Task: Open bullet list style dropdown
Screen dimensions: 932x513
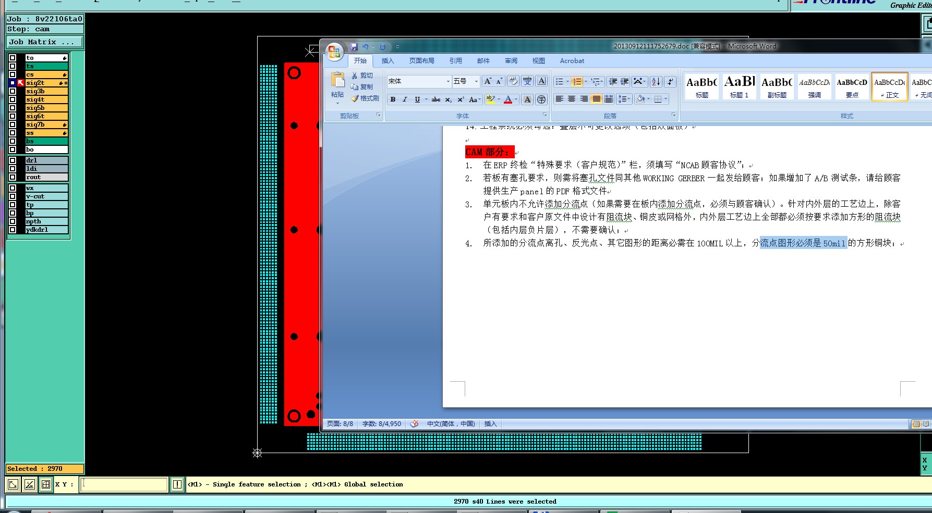Action: pyautogui.click(x=567, y=81)
